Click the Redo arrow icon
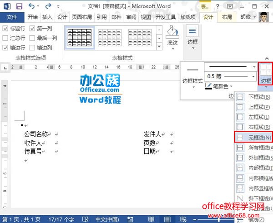 (x=48, y=6)
